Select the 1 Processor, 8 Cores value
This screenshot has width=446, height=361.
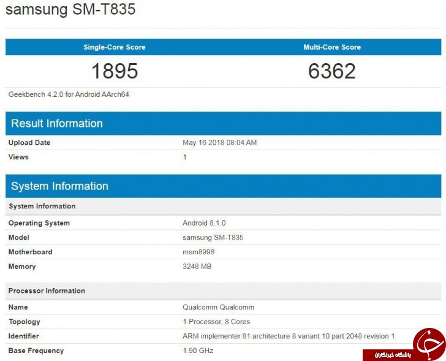[216, 322]
